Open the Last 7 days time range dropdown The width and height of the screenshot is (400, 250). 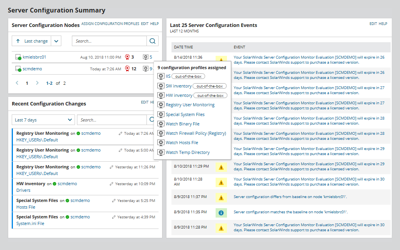point(43,120)
